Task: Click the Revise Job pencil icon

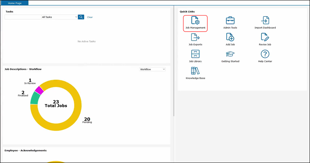Action: pos(265,37)
